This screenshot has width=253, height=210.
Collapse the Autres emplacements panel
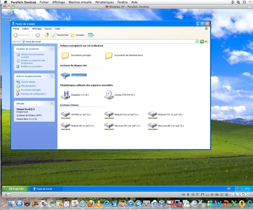(52, 76)
